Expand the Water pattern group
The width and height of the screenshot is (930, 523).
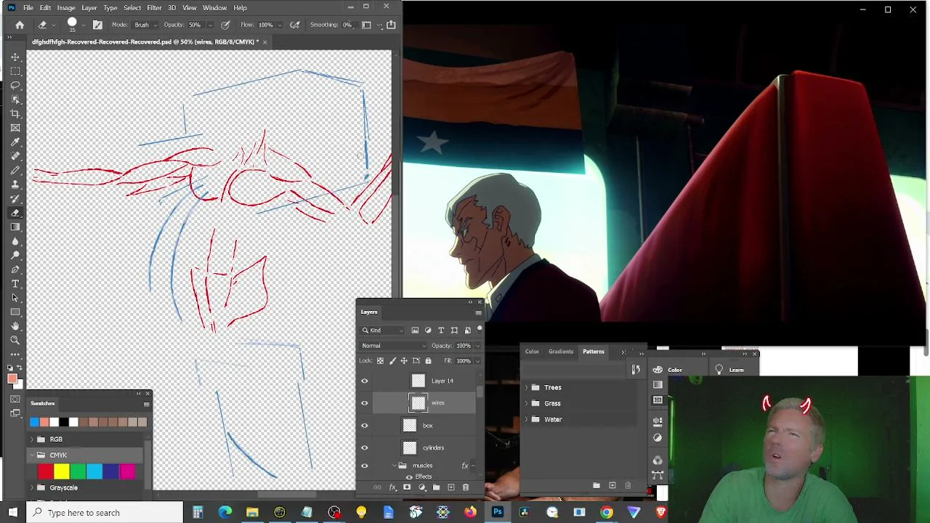(x=526, y=420)
